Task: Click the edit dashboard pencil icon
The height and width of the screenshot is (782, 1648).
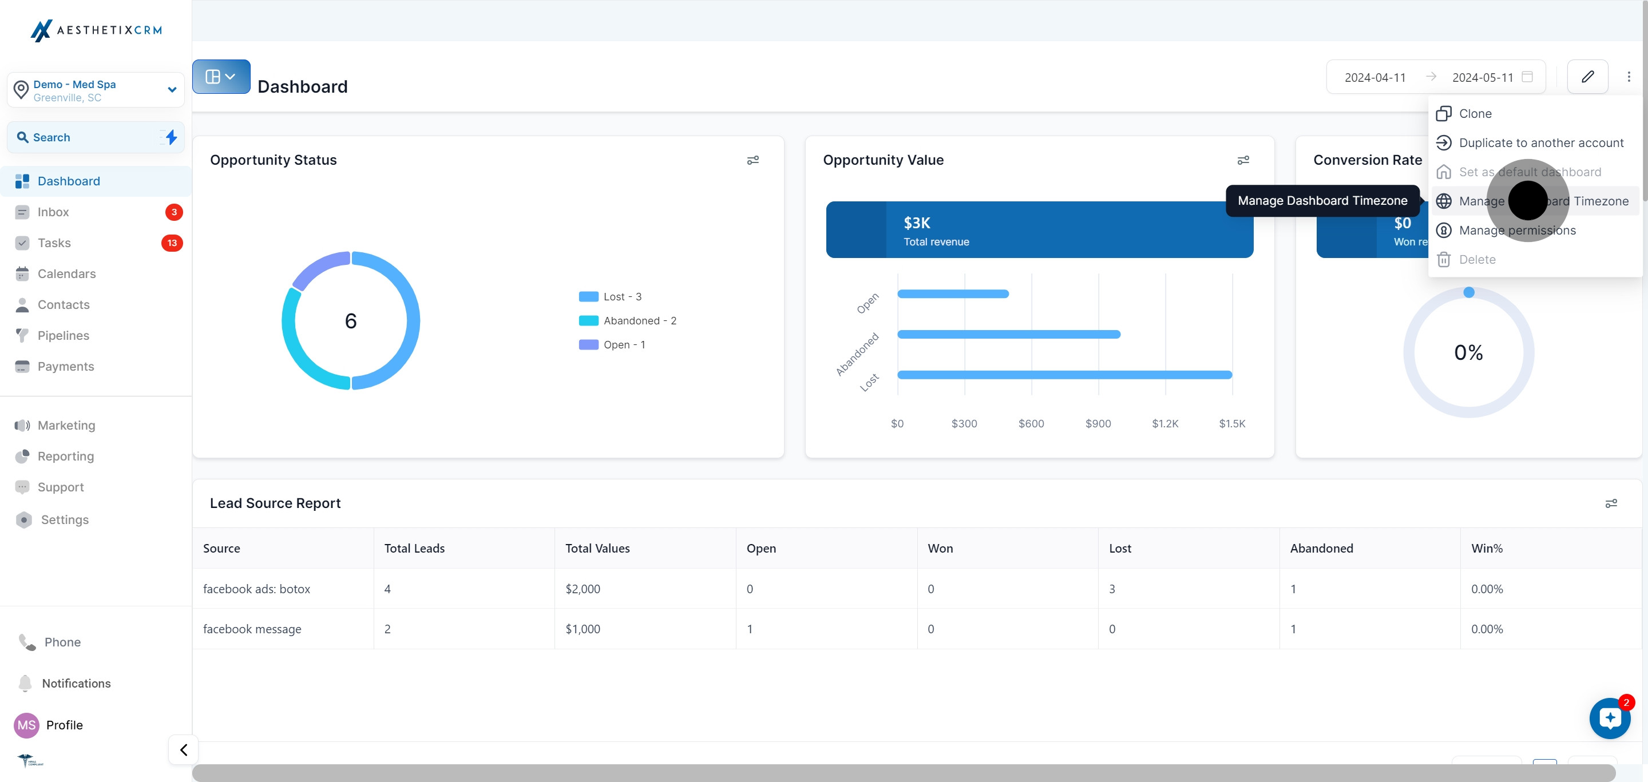Action: (1588, 77)
